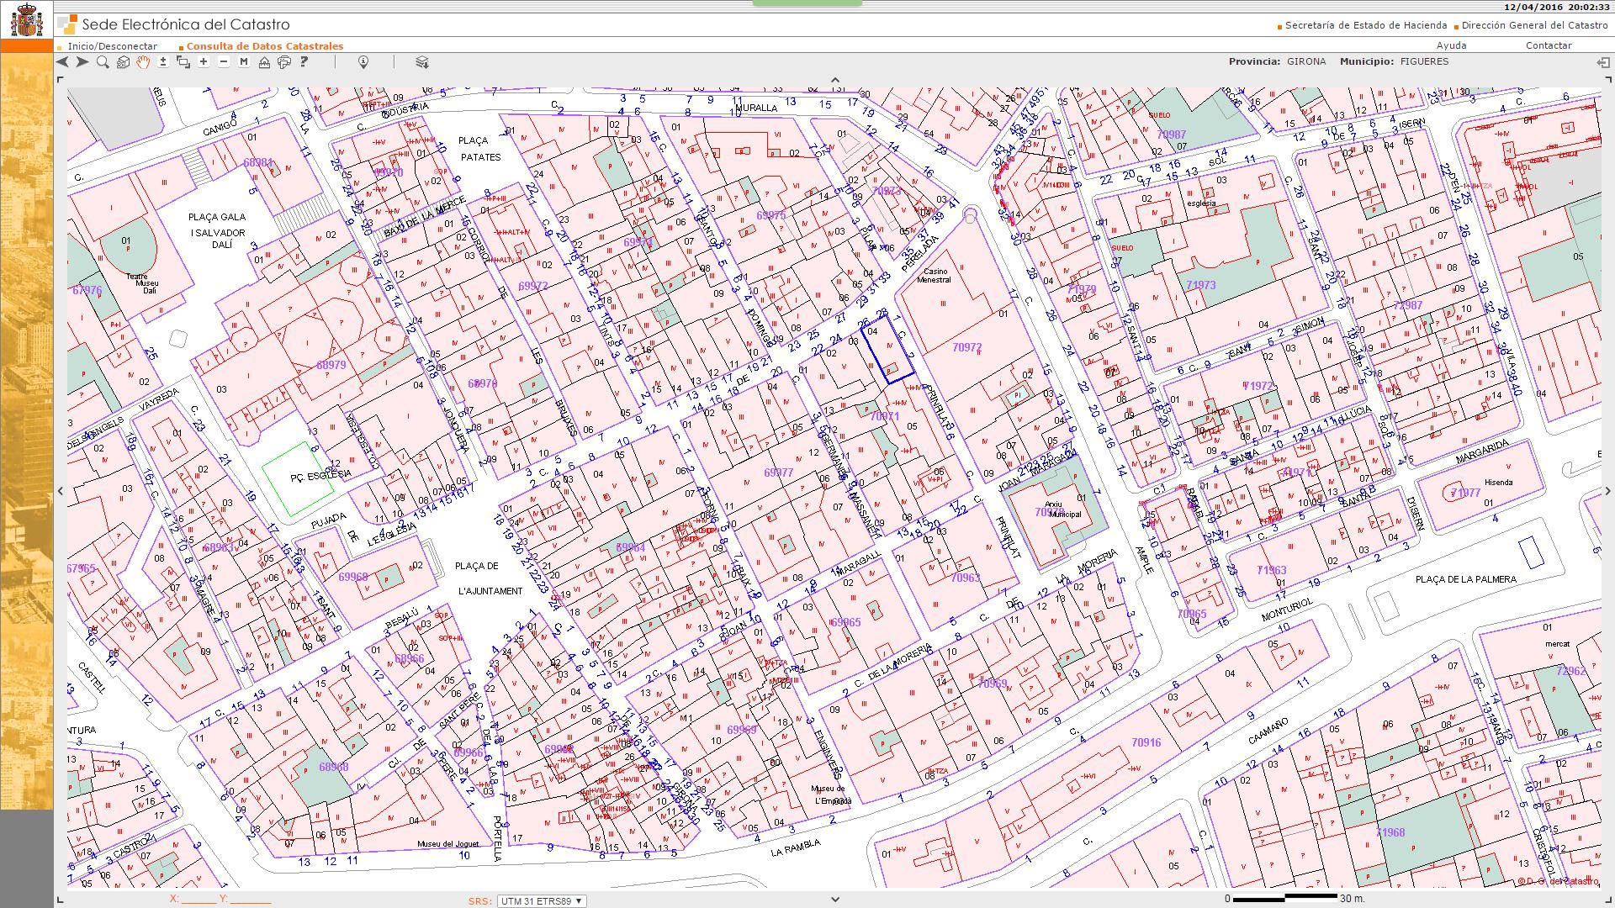This screenshot has height=908, width=1615.
Task: Click the Ayuda link
Action: click(1451, 45)
